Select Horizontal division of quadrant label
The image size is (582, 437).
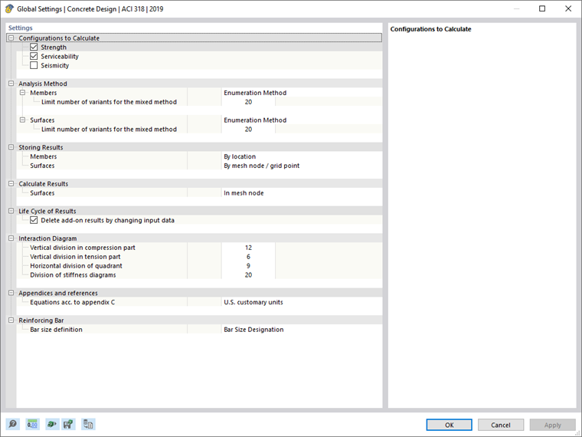(76, 266)
